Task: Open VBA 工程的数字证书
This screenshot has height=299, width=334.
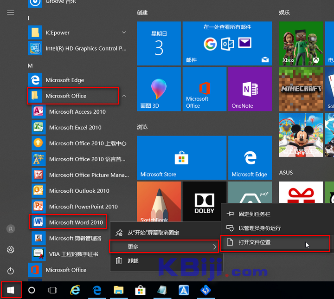Action: pos(69,254)
